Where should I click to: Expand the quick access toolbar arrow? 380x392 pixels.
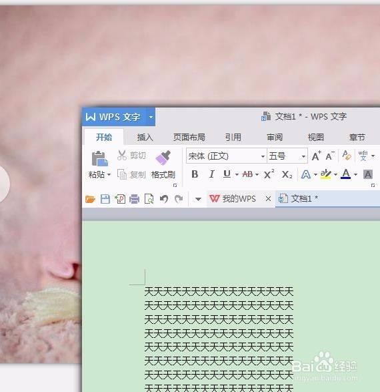pyautogui.click(x=198, y=199)
